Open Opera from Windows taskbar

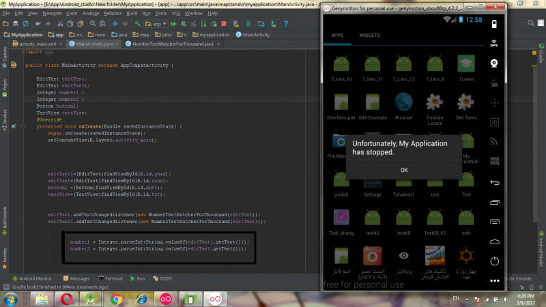point(66,299)
